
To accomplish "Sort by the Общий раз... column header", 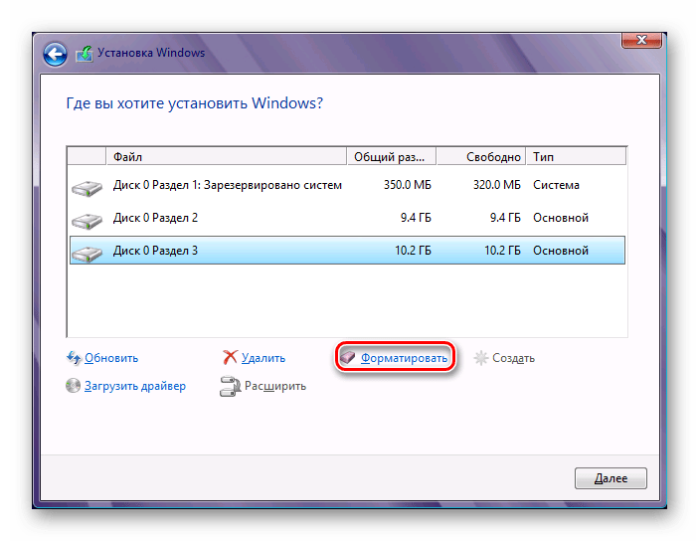I will [392, 156].
